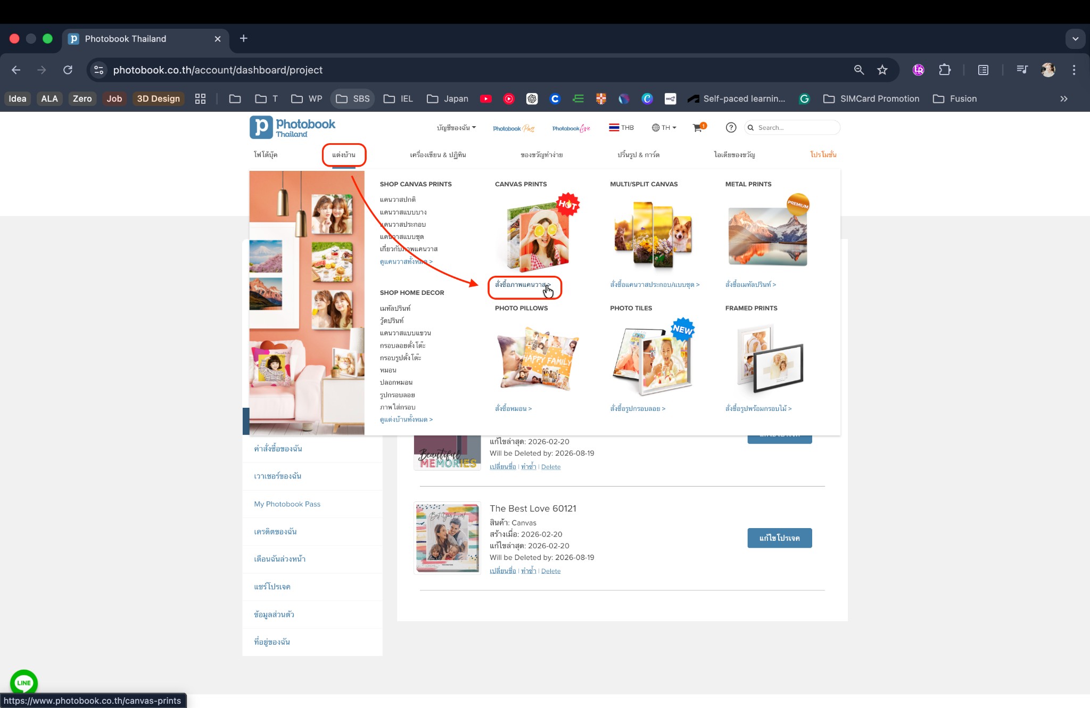This screenshot has height=708, width=1090.
Task: Click the Grammarly bookmark icon
Action: pyautogui.click(x=804, y=98)
